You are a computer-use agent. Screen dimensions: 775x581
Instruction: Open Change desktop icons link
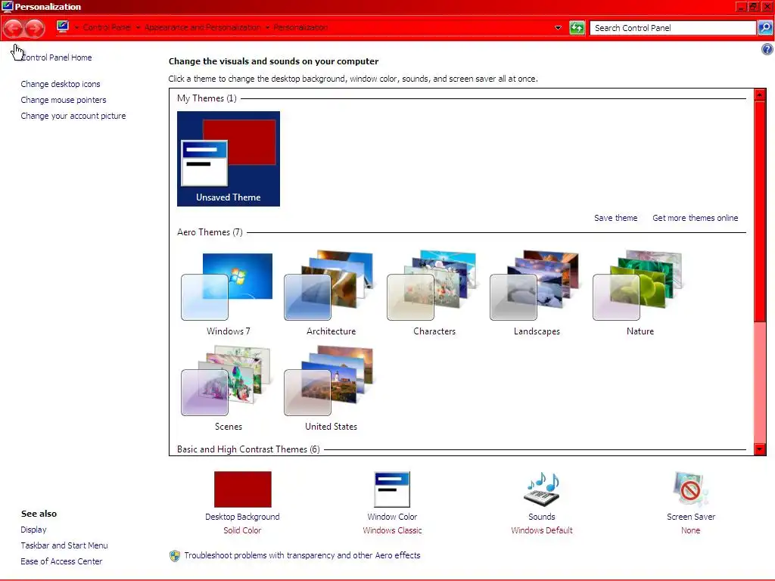tap(61, 84)
